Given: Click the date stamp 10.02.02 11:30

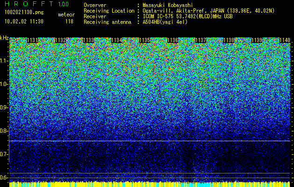Looking at the screenshot, I should [24, 22].
